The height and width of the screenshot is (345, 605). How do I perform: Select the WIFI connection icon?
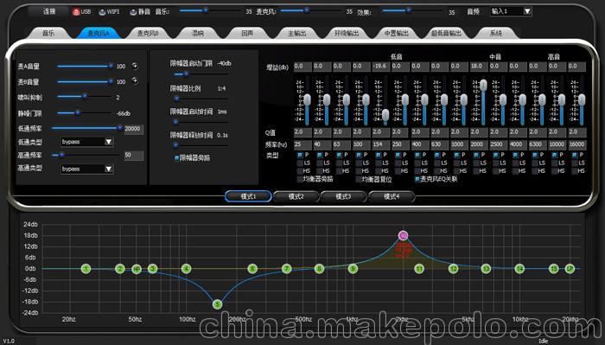point(102,12)
